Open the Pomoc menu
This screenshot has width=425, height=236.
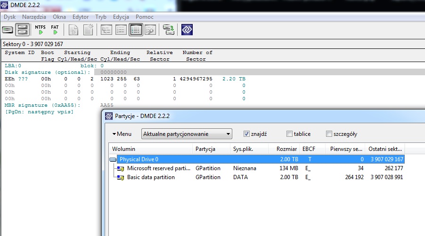[x=145, y=17]
